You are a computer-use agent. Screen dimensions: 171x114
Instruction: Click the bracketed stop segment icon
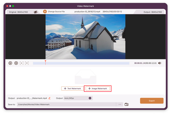[x=27, y=63]
